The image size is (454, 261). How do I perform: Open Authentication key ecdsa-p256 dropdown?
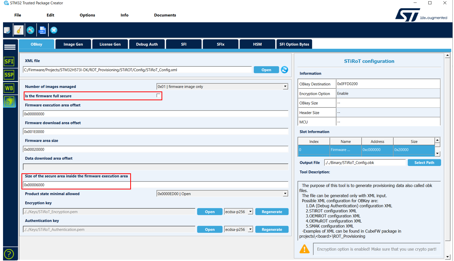[x=250, y=230]
